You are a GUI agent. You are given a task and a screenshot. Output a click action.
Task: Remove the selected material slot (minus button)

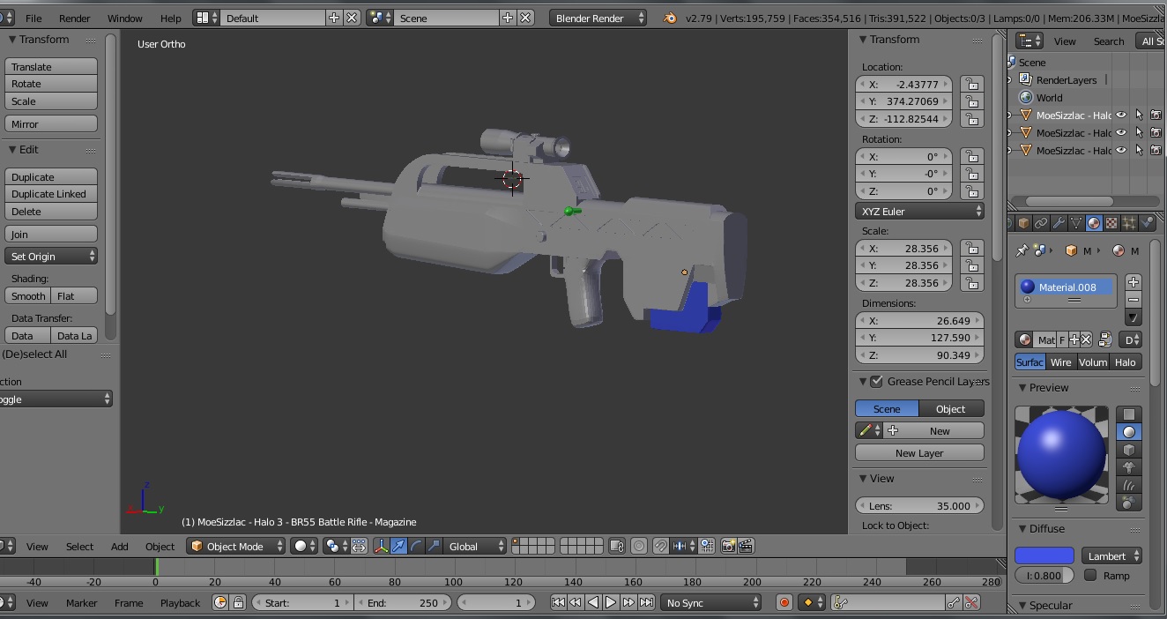[x=1134, y=300]
